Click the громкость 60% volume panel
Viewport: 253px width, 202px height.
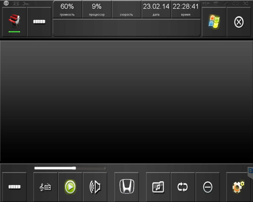[x=67, y=10]
